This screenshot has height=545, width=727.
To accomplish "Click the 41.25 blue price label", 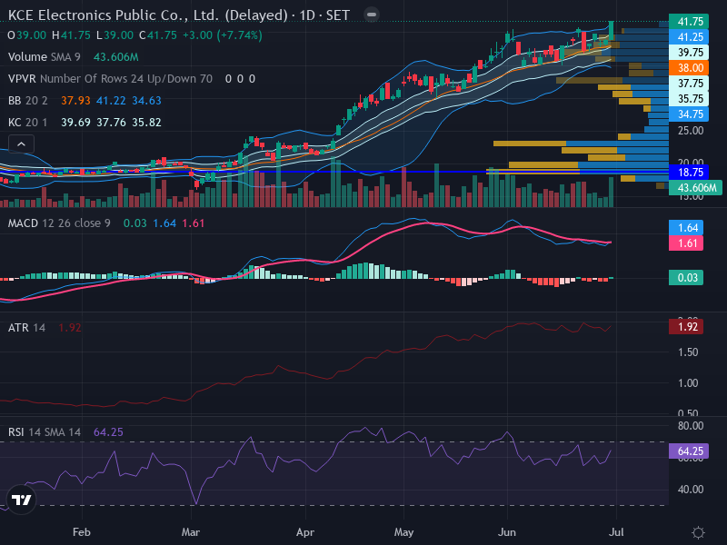I will 689,37.
